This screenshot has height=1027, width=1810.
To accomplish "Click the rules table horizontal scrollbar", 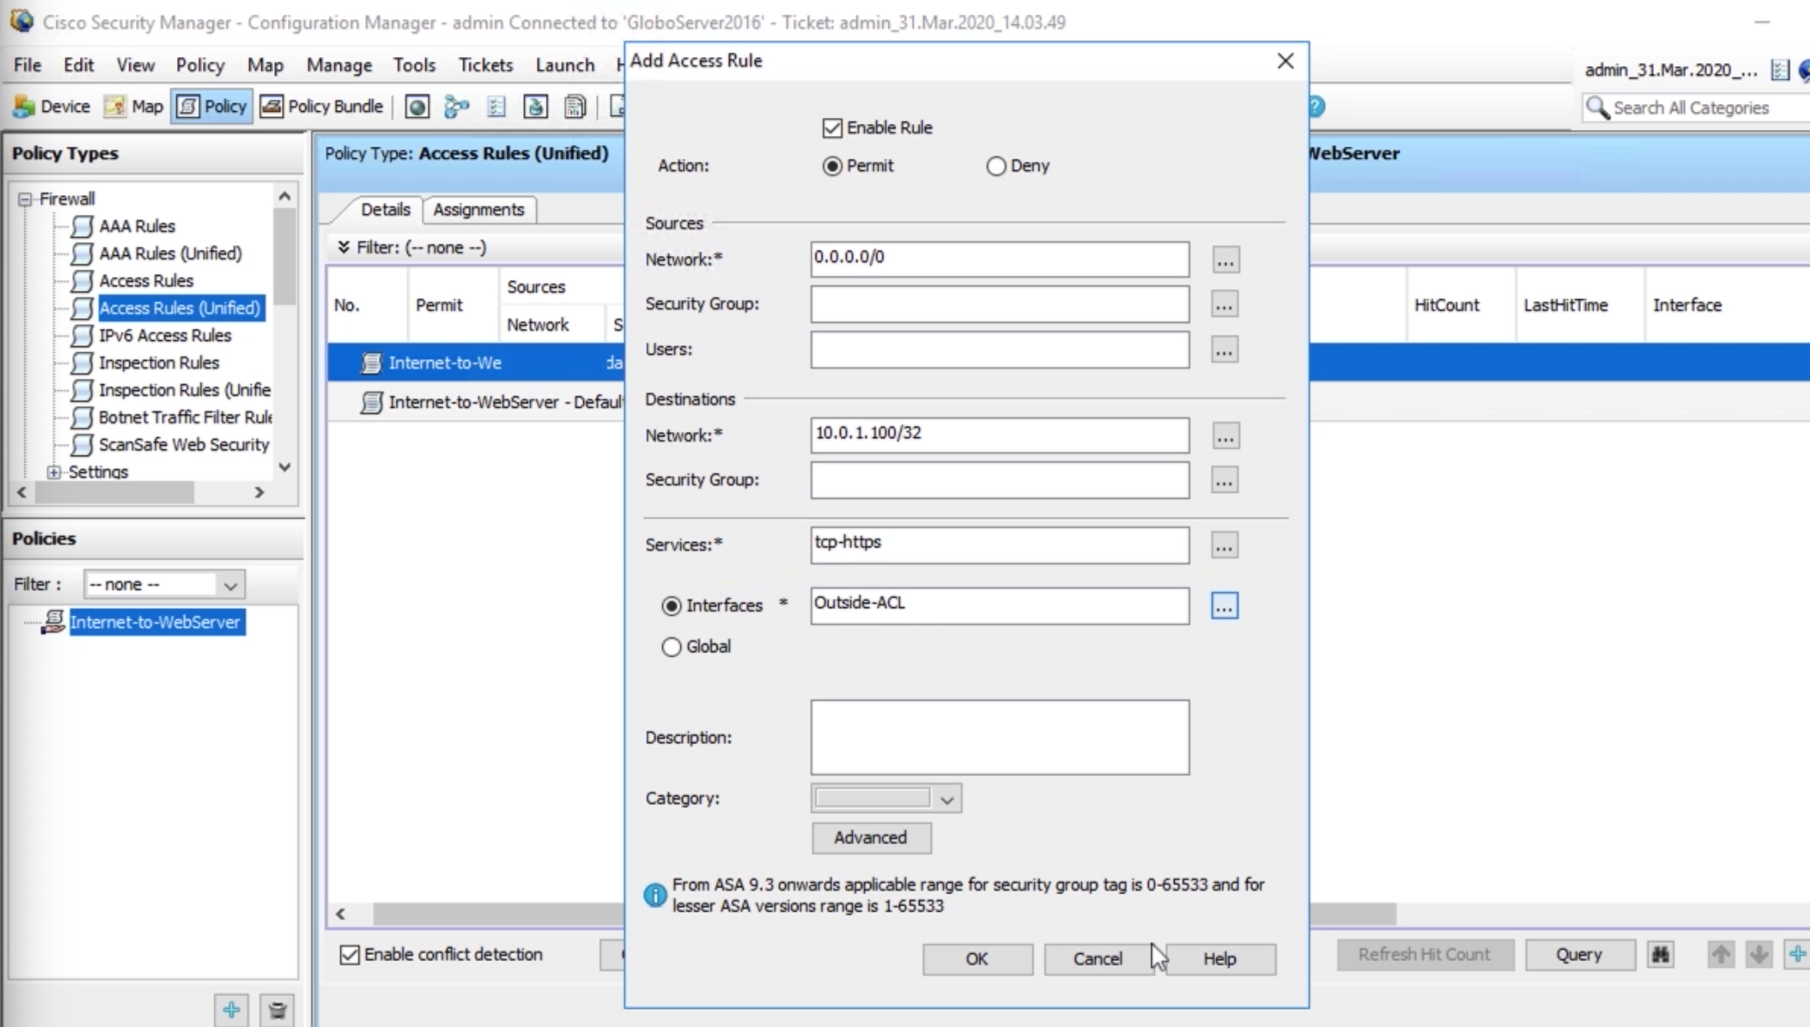I will coord(884,914).
